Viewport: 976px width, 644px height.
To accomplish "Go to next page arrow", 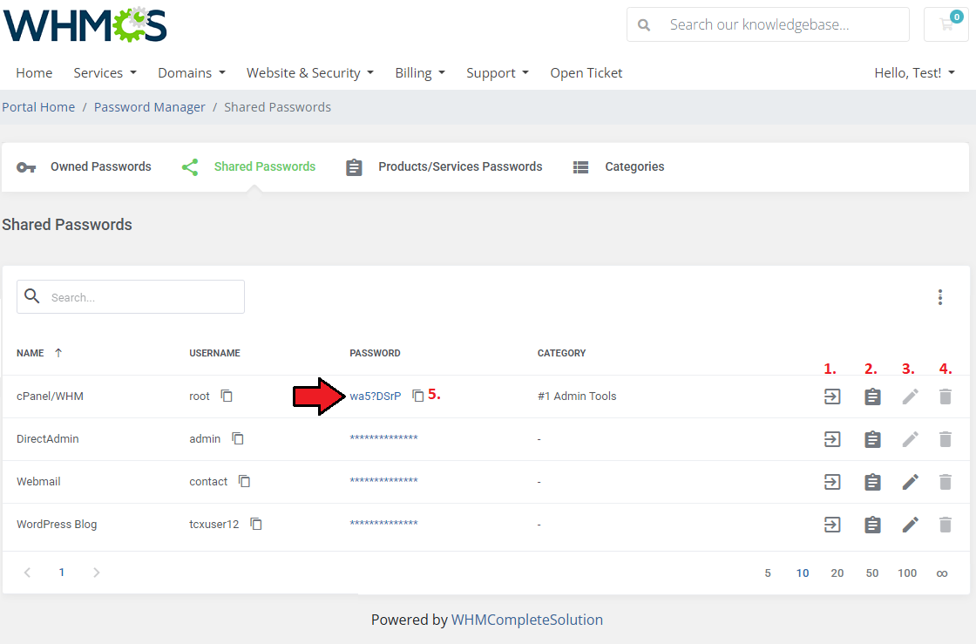I will 96,573.
